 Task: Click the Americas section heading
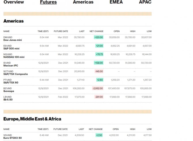tap(14, 21)
